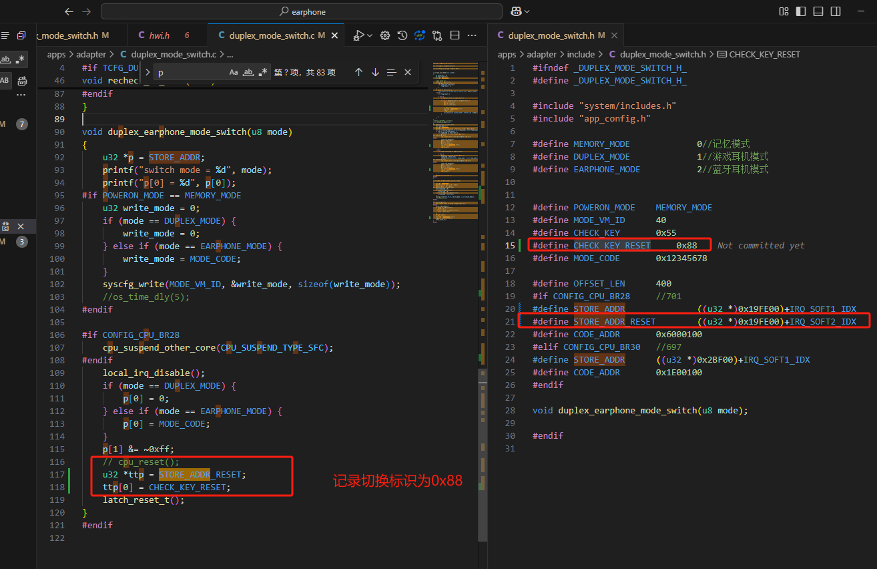Toggle whole word match in the Find widget
877x569 pixels.
point(248,72)
